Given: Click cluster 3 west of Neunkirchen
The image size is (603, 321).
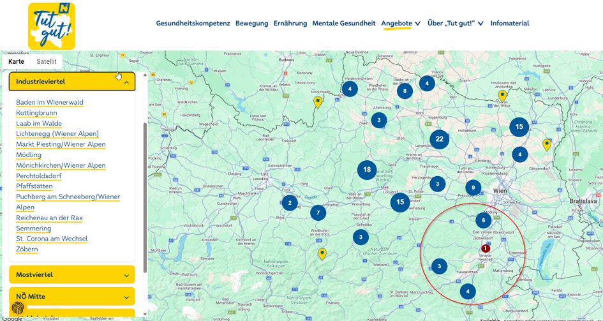Looking at the screenshot, I should point(439,266).
